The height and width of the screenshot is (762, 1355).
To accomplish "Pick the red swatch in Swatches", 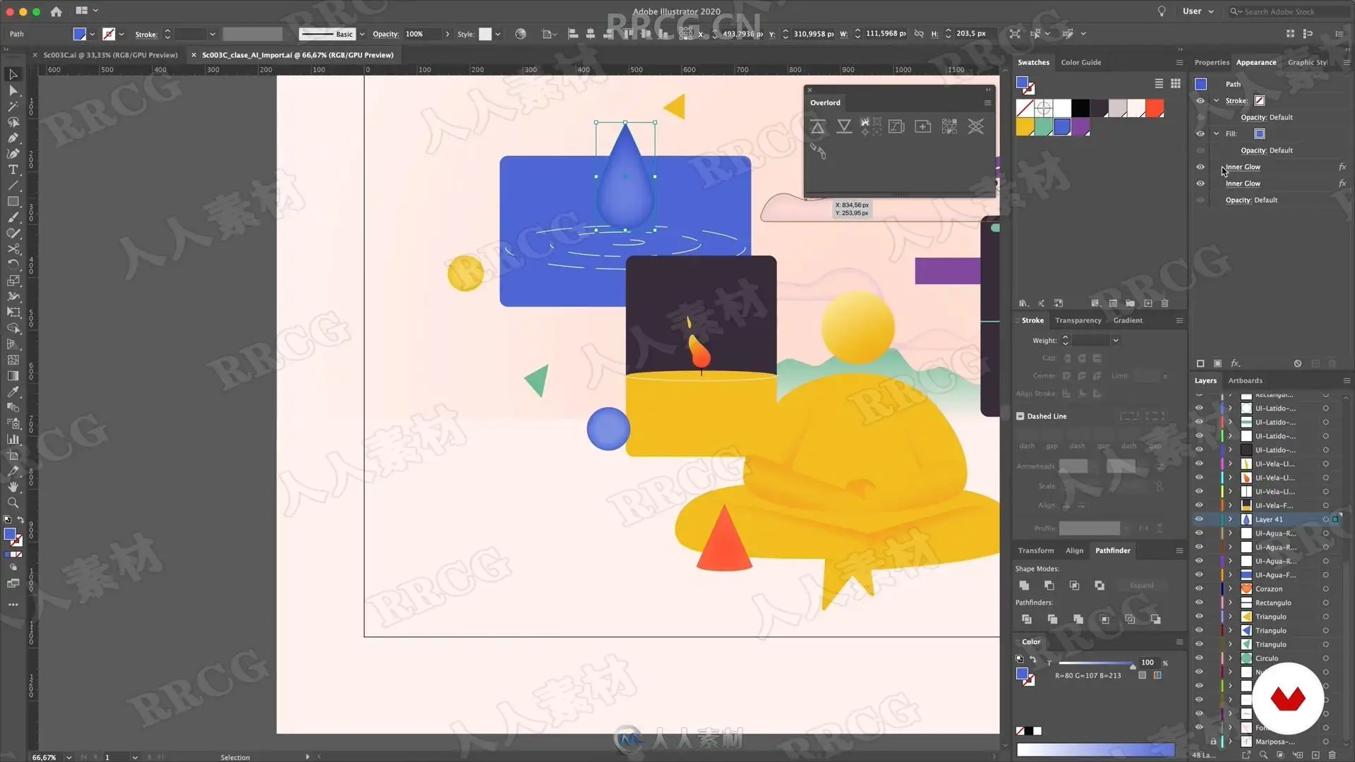I will 1155,108.
